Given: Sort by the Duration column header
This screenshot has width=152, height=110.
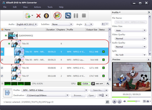Looking at the screenshot, I should pos(51,30).
